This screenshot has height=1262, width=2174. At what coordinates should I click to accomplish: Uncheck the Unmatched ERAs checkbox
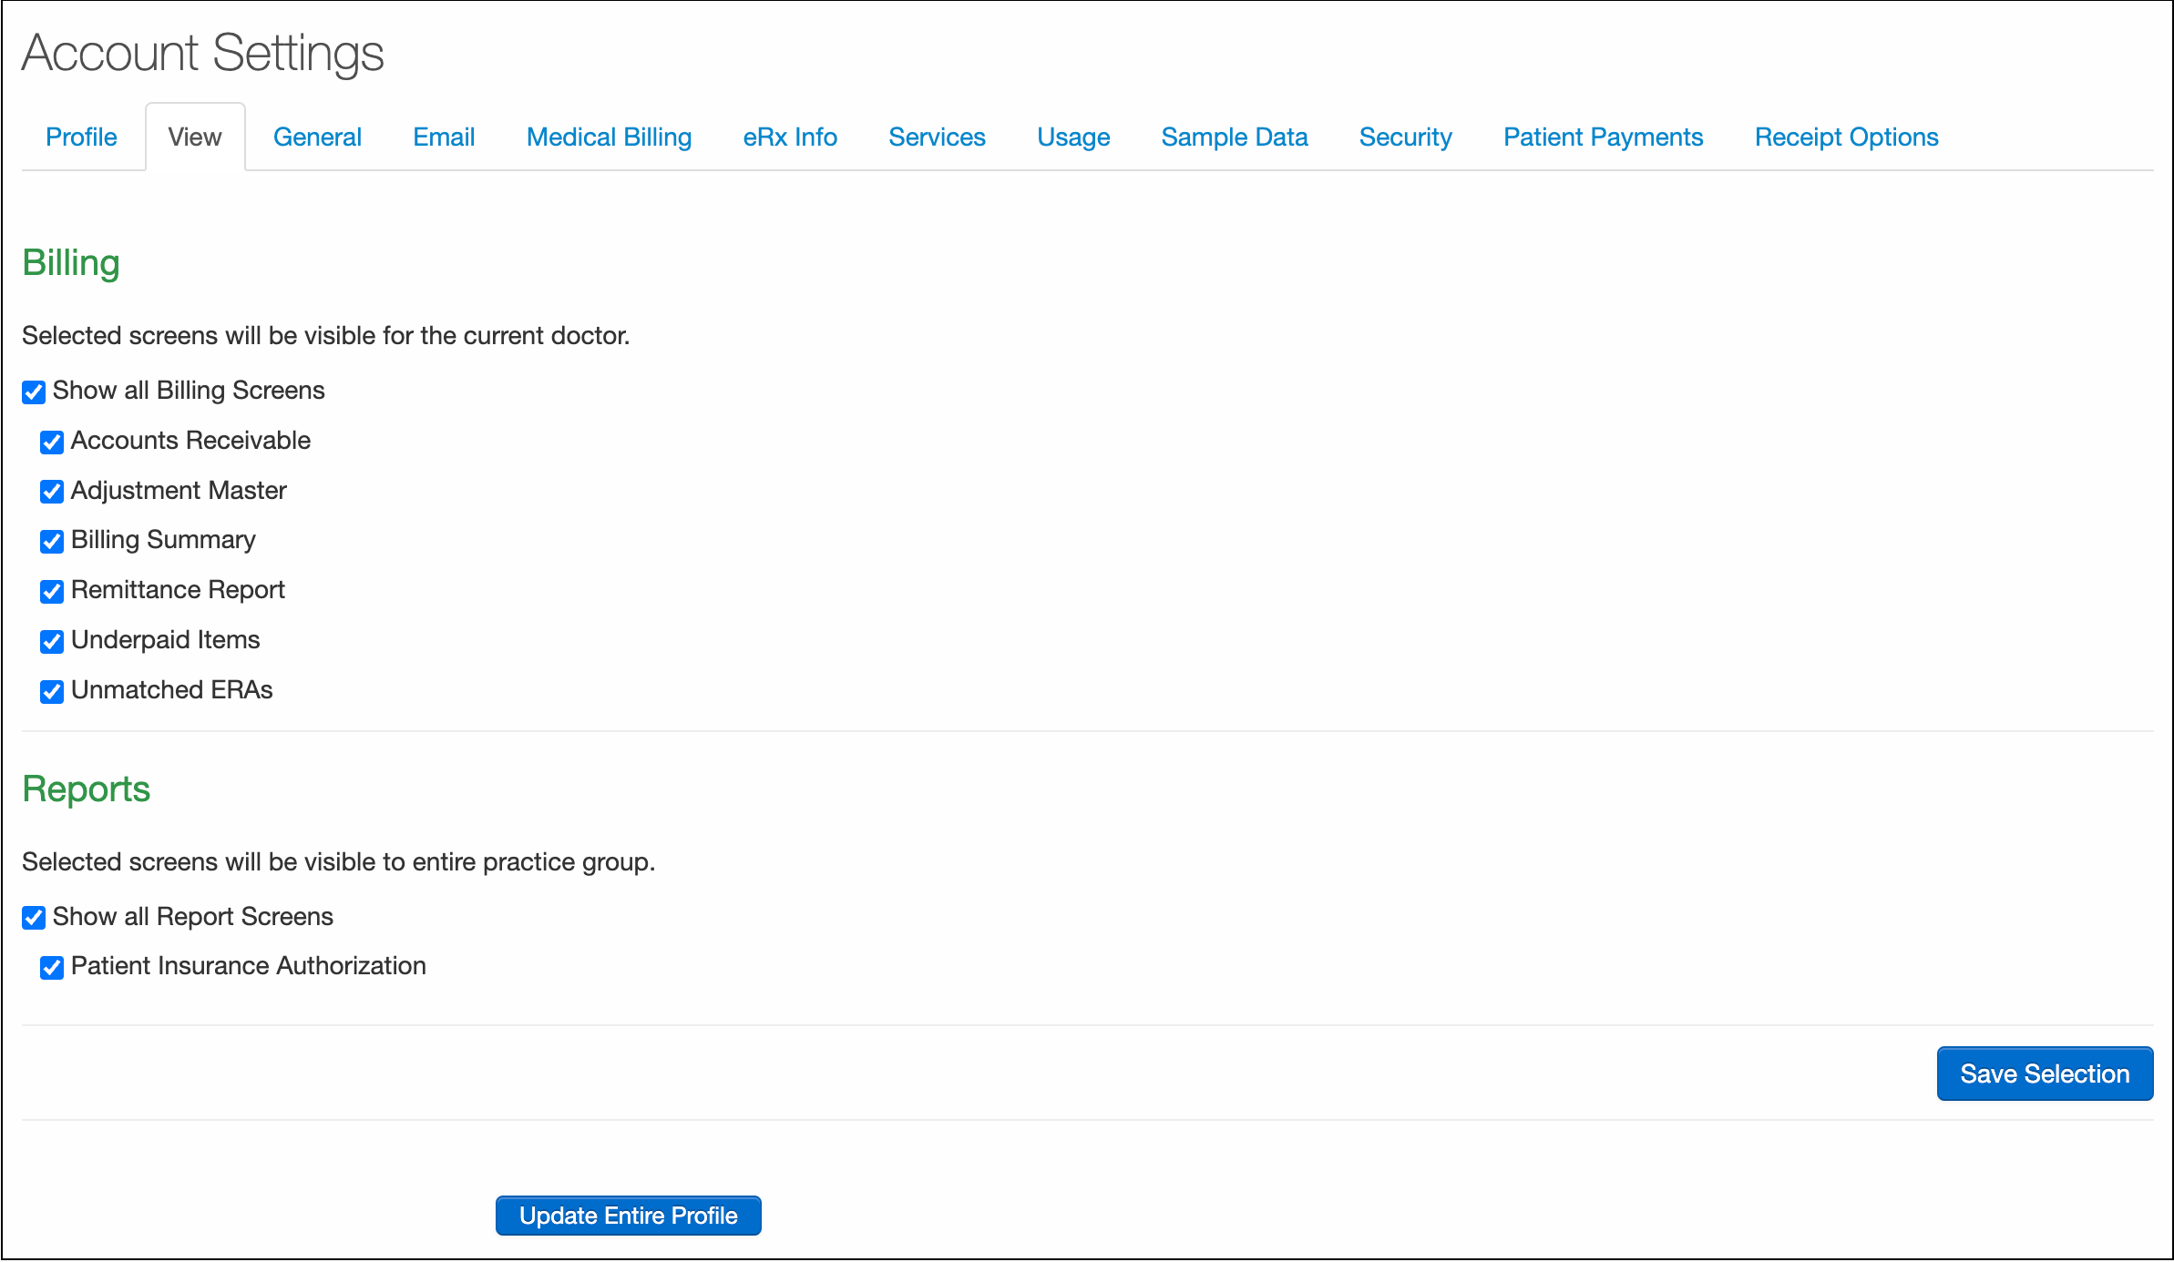coord(52,692)
